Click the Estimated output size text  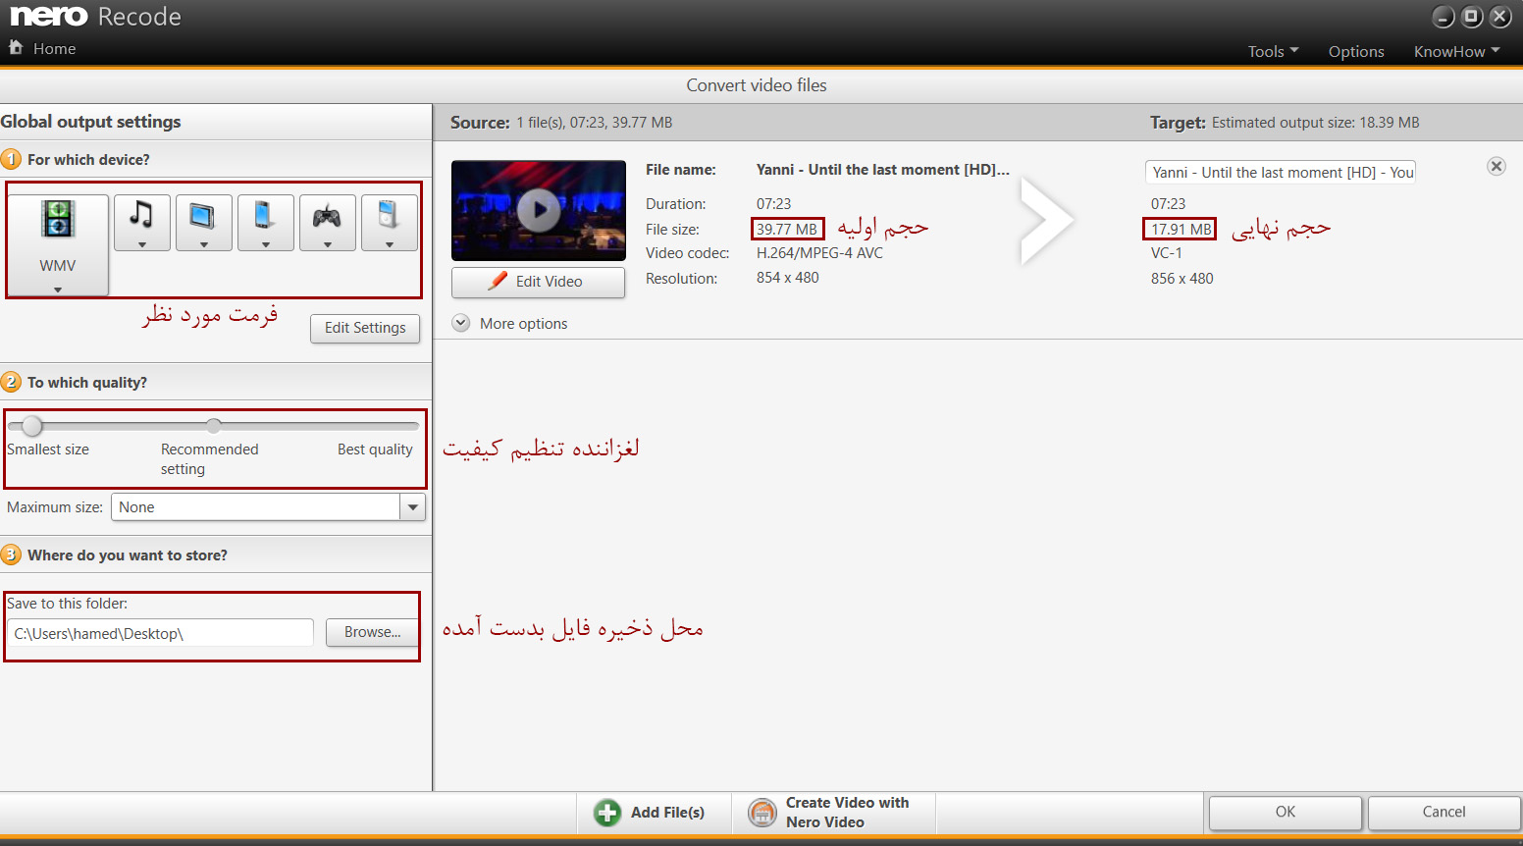[1315, 123]
